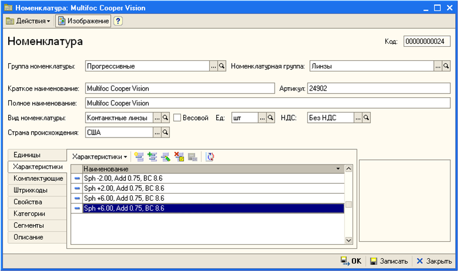Open the Сегменты tab
458x271 pixels.
pos(37,225)
